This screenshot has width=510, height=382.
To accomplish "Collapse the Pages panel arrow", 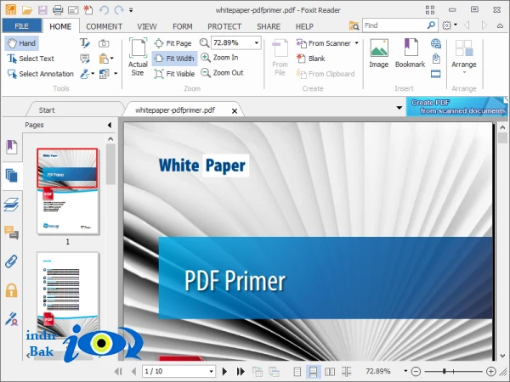I will pos(110,125).
